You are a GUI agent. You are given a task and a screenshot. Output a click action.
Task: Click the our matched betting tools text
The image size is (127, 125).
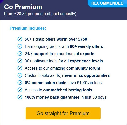point(68,90)
